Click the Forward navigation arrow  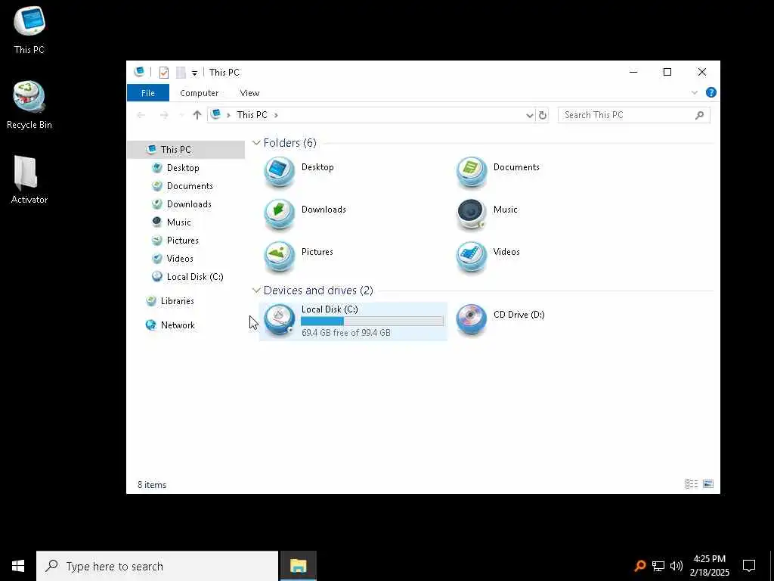[164, 115]
